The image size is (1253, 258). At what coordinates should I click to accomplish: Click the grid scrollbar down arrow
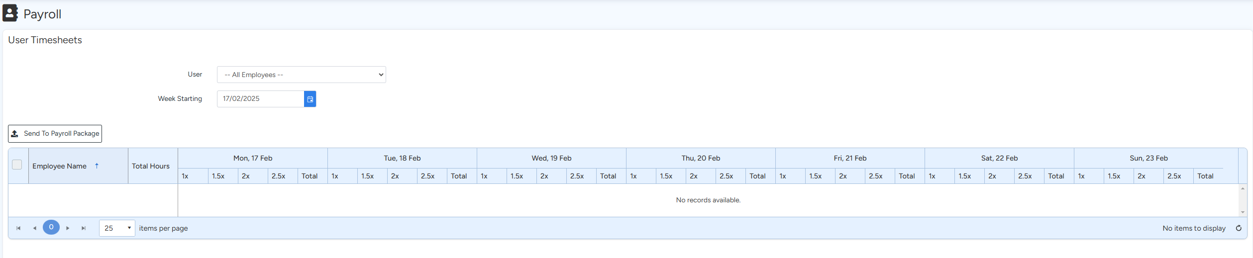click(1243, 212)
